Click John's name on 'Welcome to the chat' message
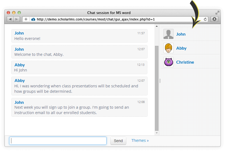The height and width of the screenshot is (151, 225). [x=19, y=49]
